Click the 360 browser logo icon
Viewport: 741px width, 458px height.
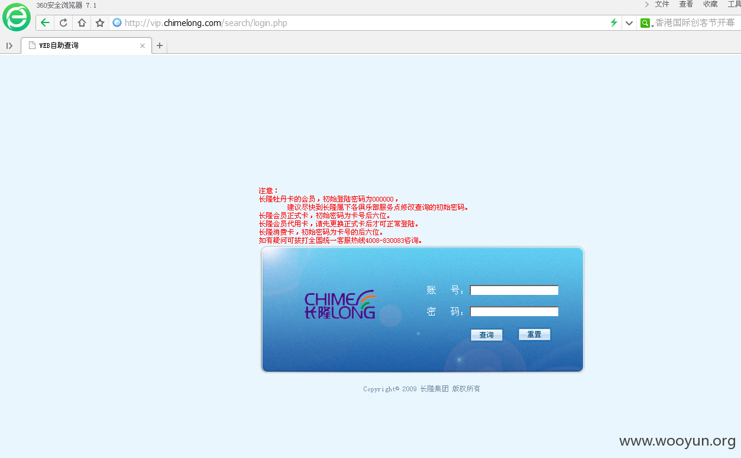(17, 17)
